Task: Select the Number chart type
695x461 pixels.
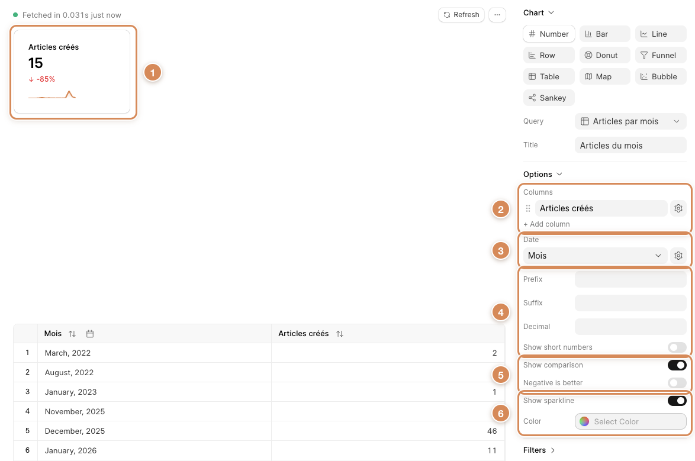Action: click(x=549, y=34)
